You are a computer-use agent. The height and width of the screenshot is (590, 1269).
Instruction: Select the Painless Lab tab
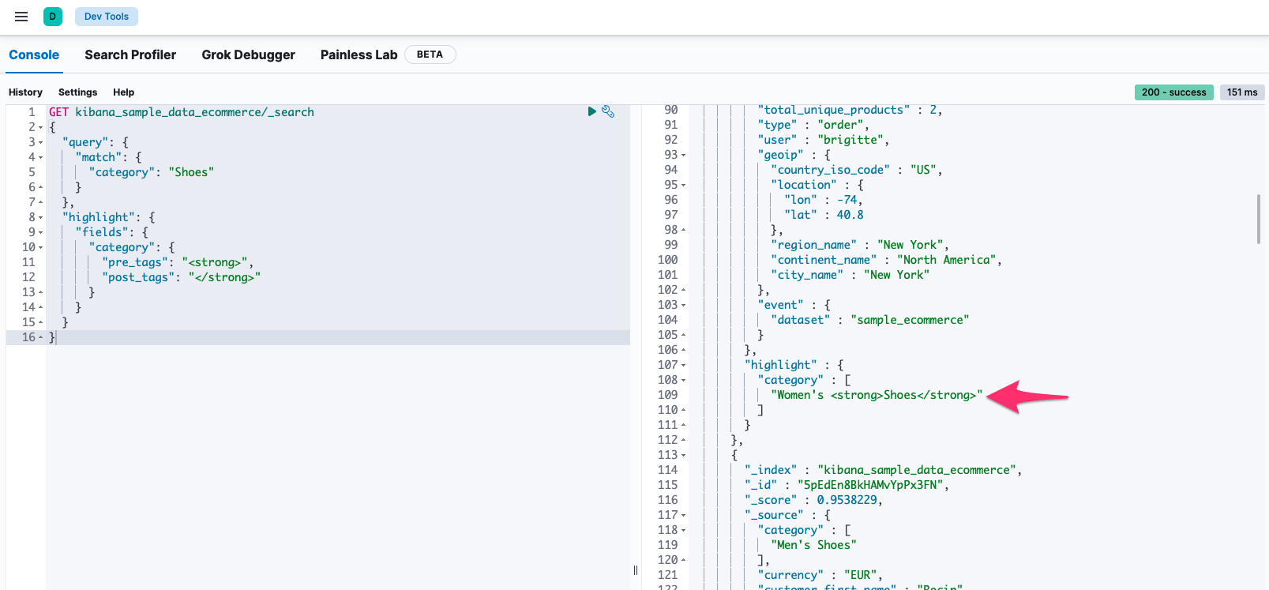tap(359, 54)
